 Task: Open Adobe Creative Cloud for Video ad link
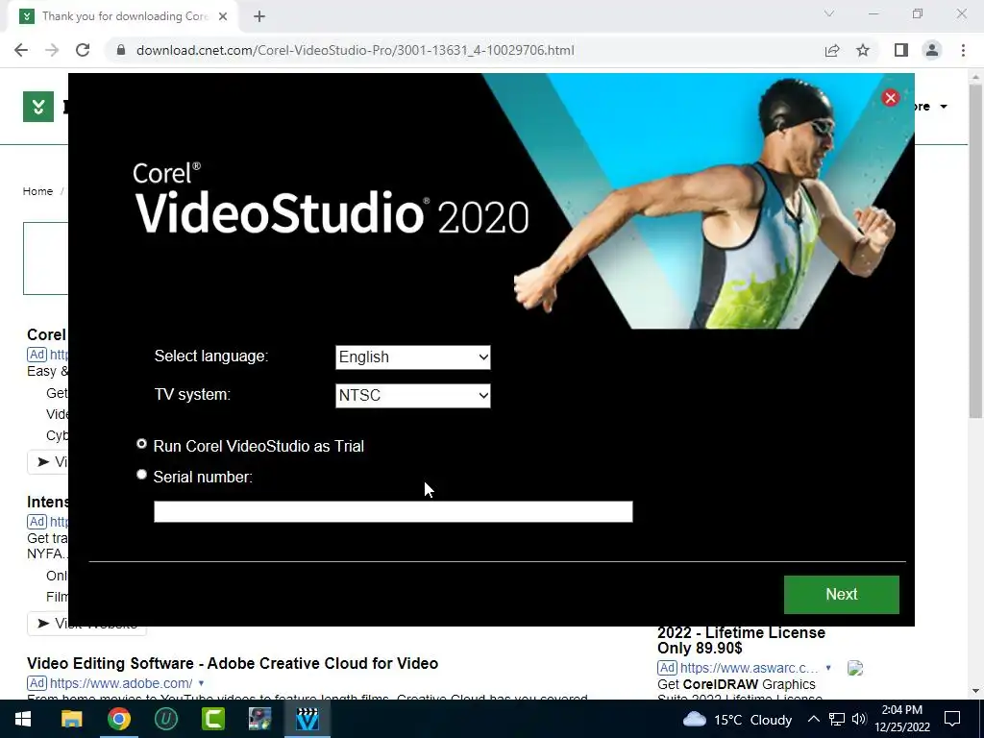pyautogui.click(x=233, y=663)
